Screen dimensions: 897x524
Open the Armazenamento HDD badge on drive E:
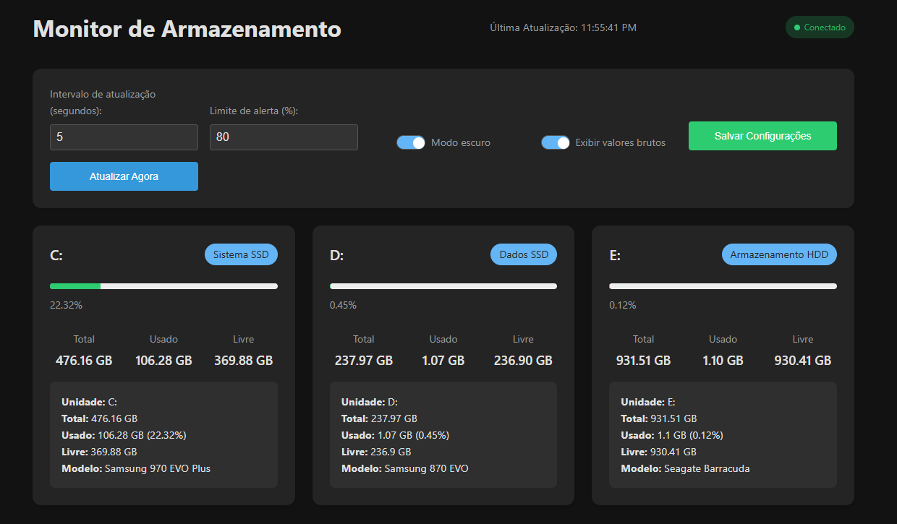tap(779, 254)
